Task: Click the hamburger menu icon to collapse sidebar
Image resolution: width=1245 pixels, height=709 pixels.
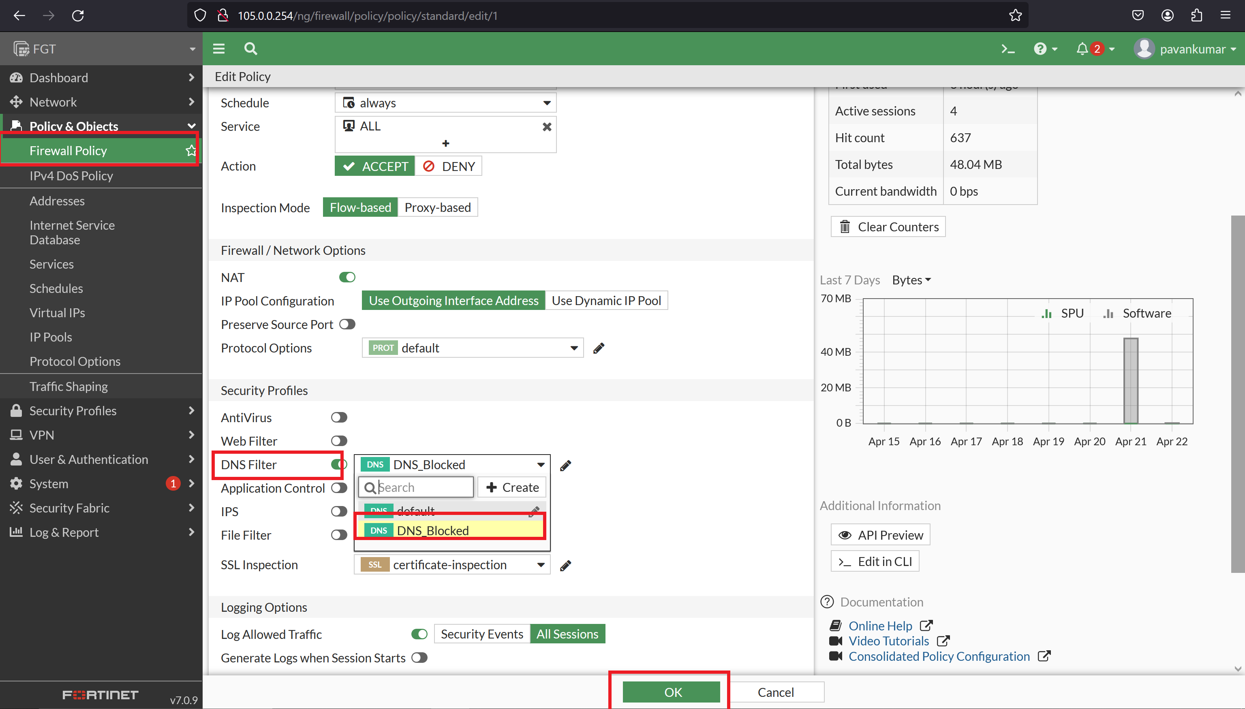Action: click(219, 49)
